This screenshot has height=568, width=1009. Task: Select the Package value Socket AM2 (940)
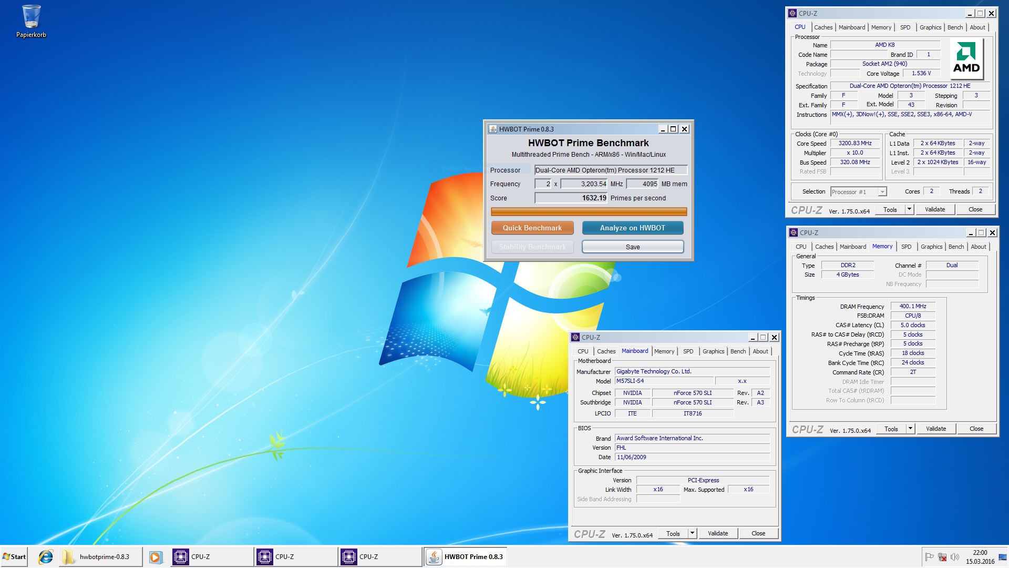coord(884,64)
